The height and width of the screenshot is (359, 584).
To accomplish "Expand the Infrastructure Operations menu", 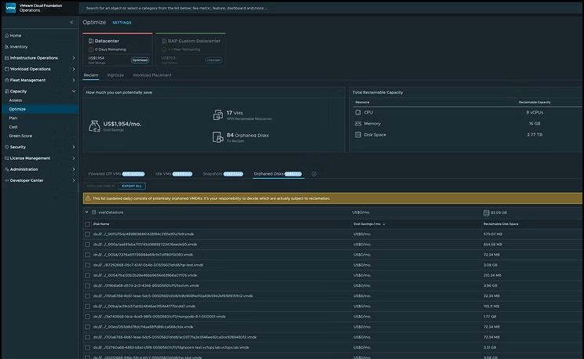I will [74, 57].
